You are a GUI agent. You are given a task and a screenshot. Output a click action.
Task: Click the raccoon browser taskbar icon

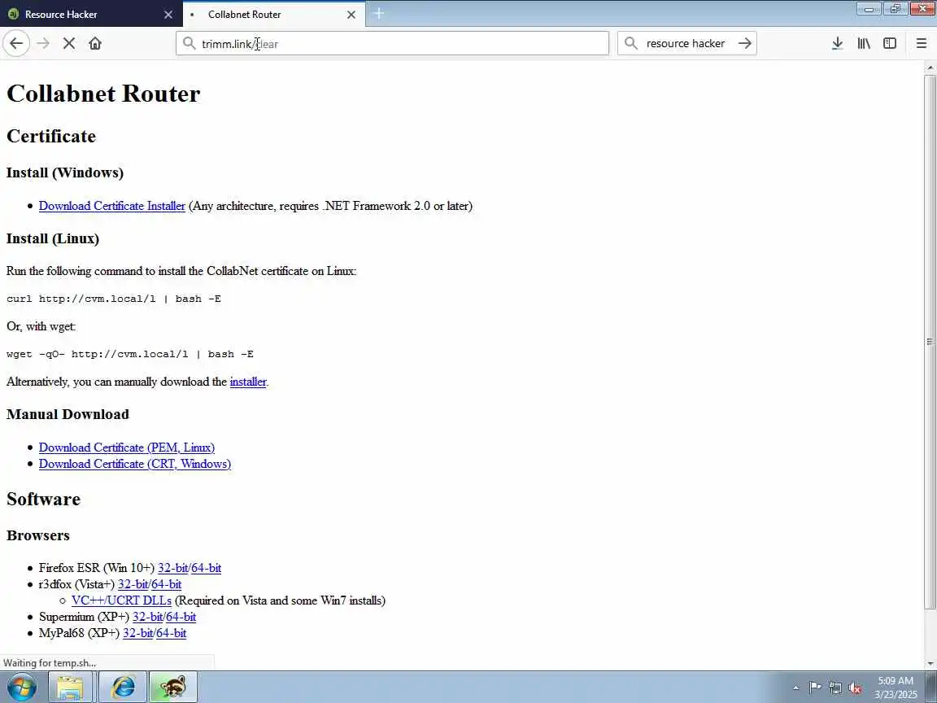click(172, 687)
